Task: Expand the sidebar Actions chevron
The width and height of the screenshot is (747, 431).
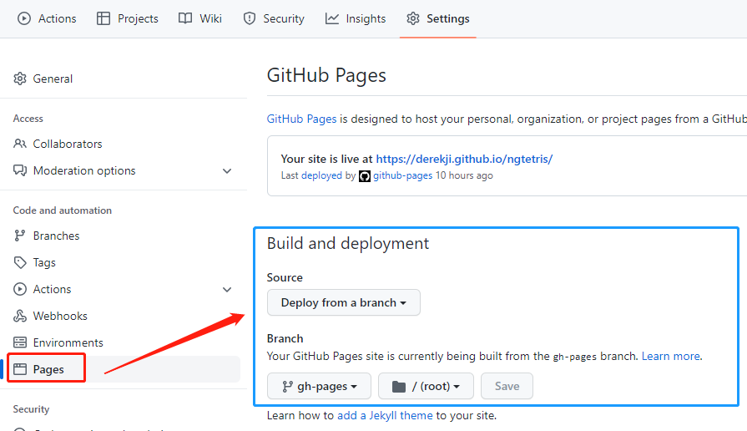Action: click(x=227, y=289)
